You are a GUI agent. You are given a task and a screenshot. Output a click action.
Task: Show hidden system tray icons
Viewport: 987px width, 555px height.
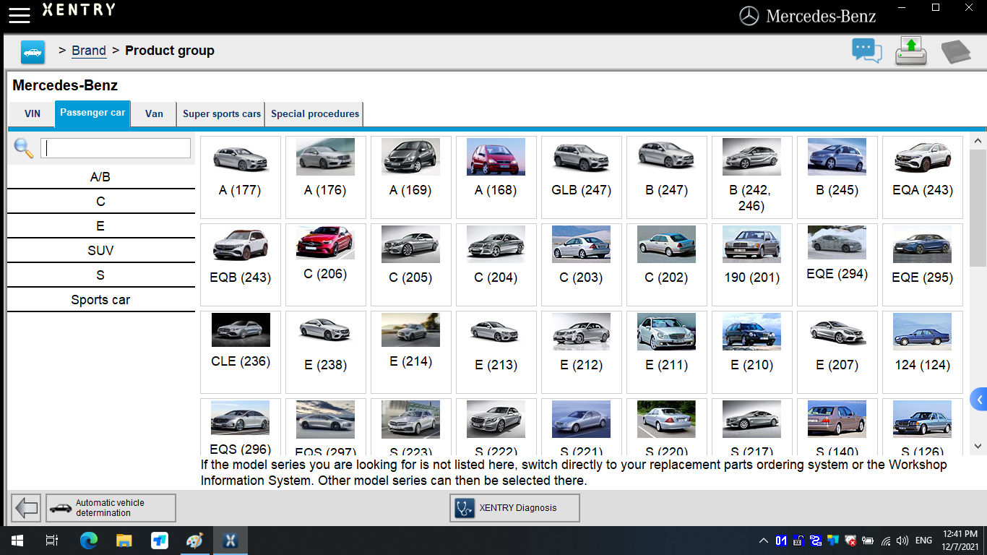763,541
